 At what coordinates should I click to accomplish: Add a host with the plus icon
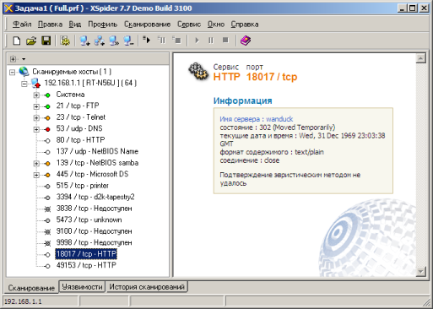point(84,41)
